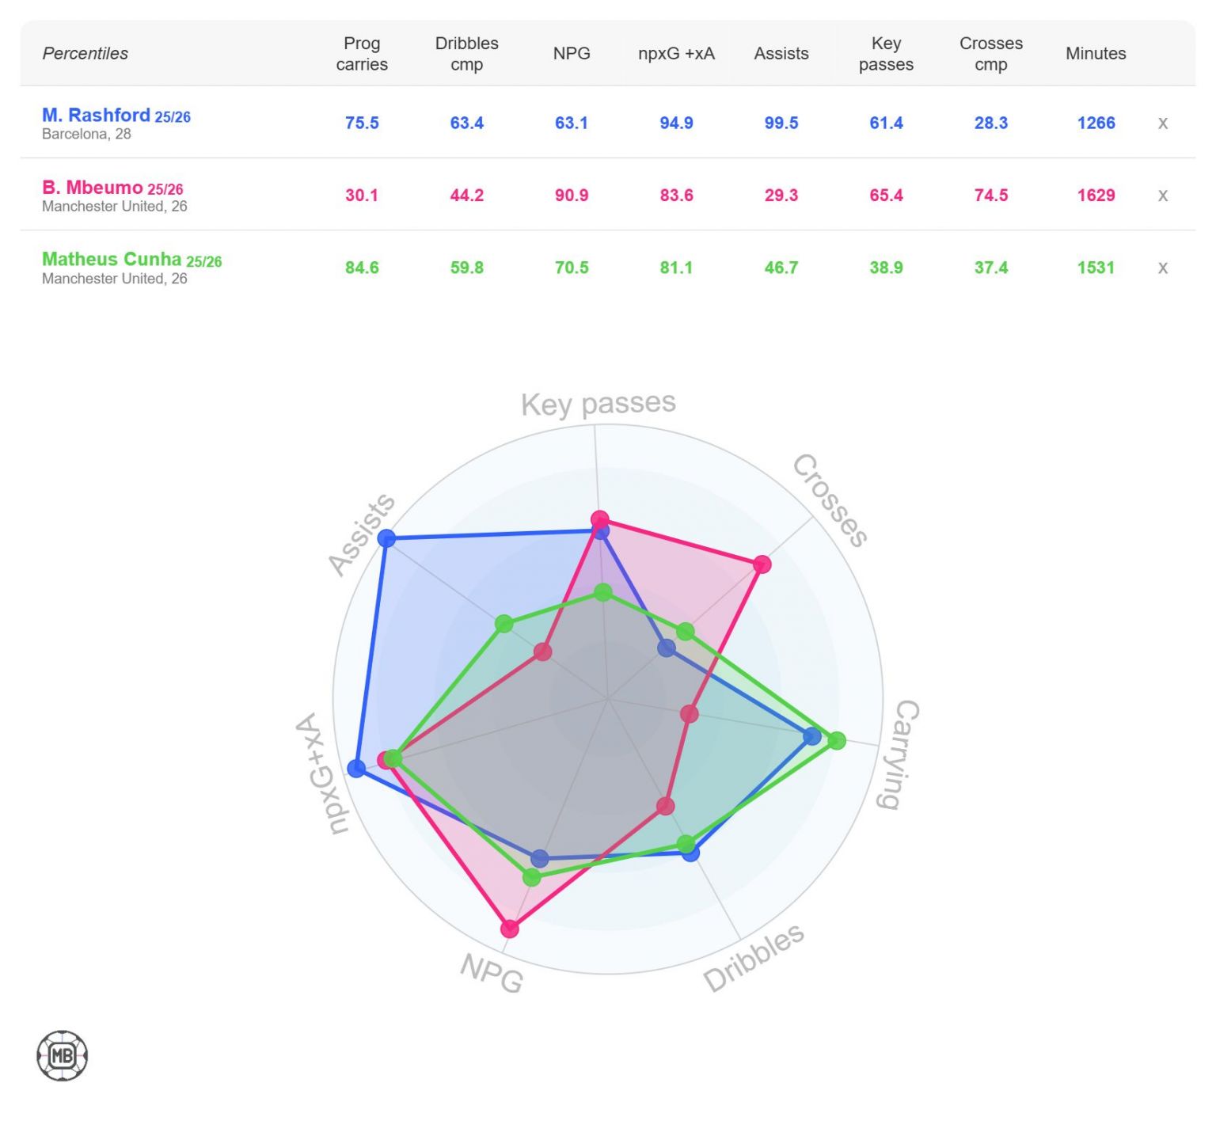Click Cunha's green Carrying point on radar
This screenshot has width=1216, height=1136.
(837, 741)
